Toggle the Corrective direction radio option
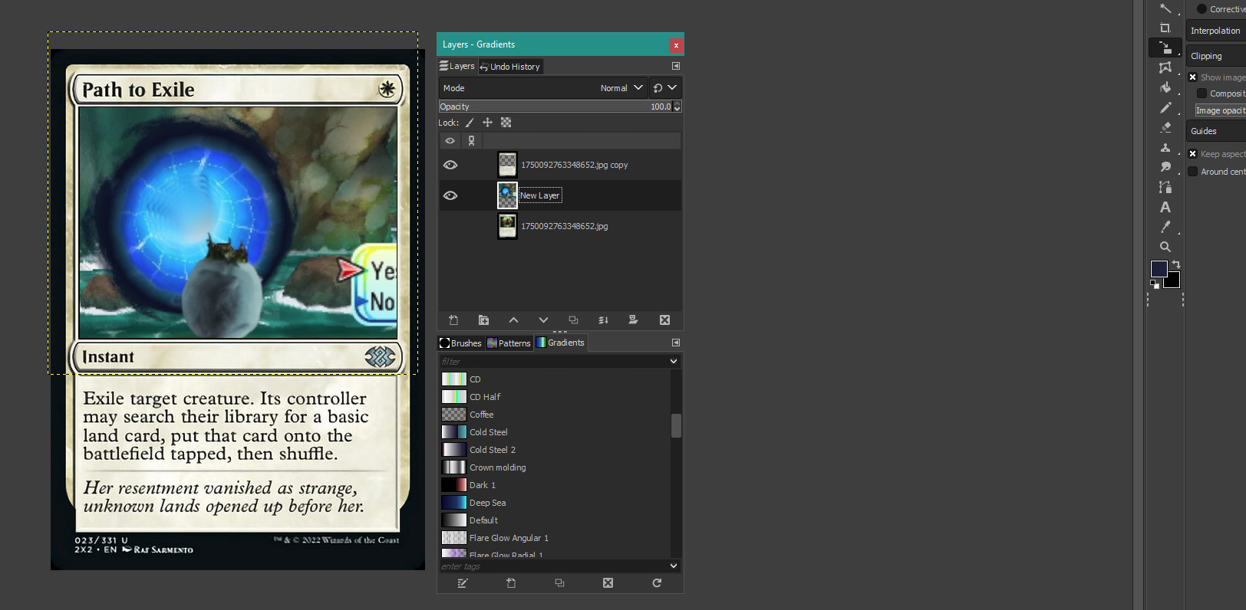Viewport: 1246px width, 610px height. (x=1201, y=9)
